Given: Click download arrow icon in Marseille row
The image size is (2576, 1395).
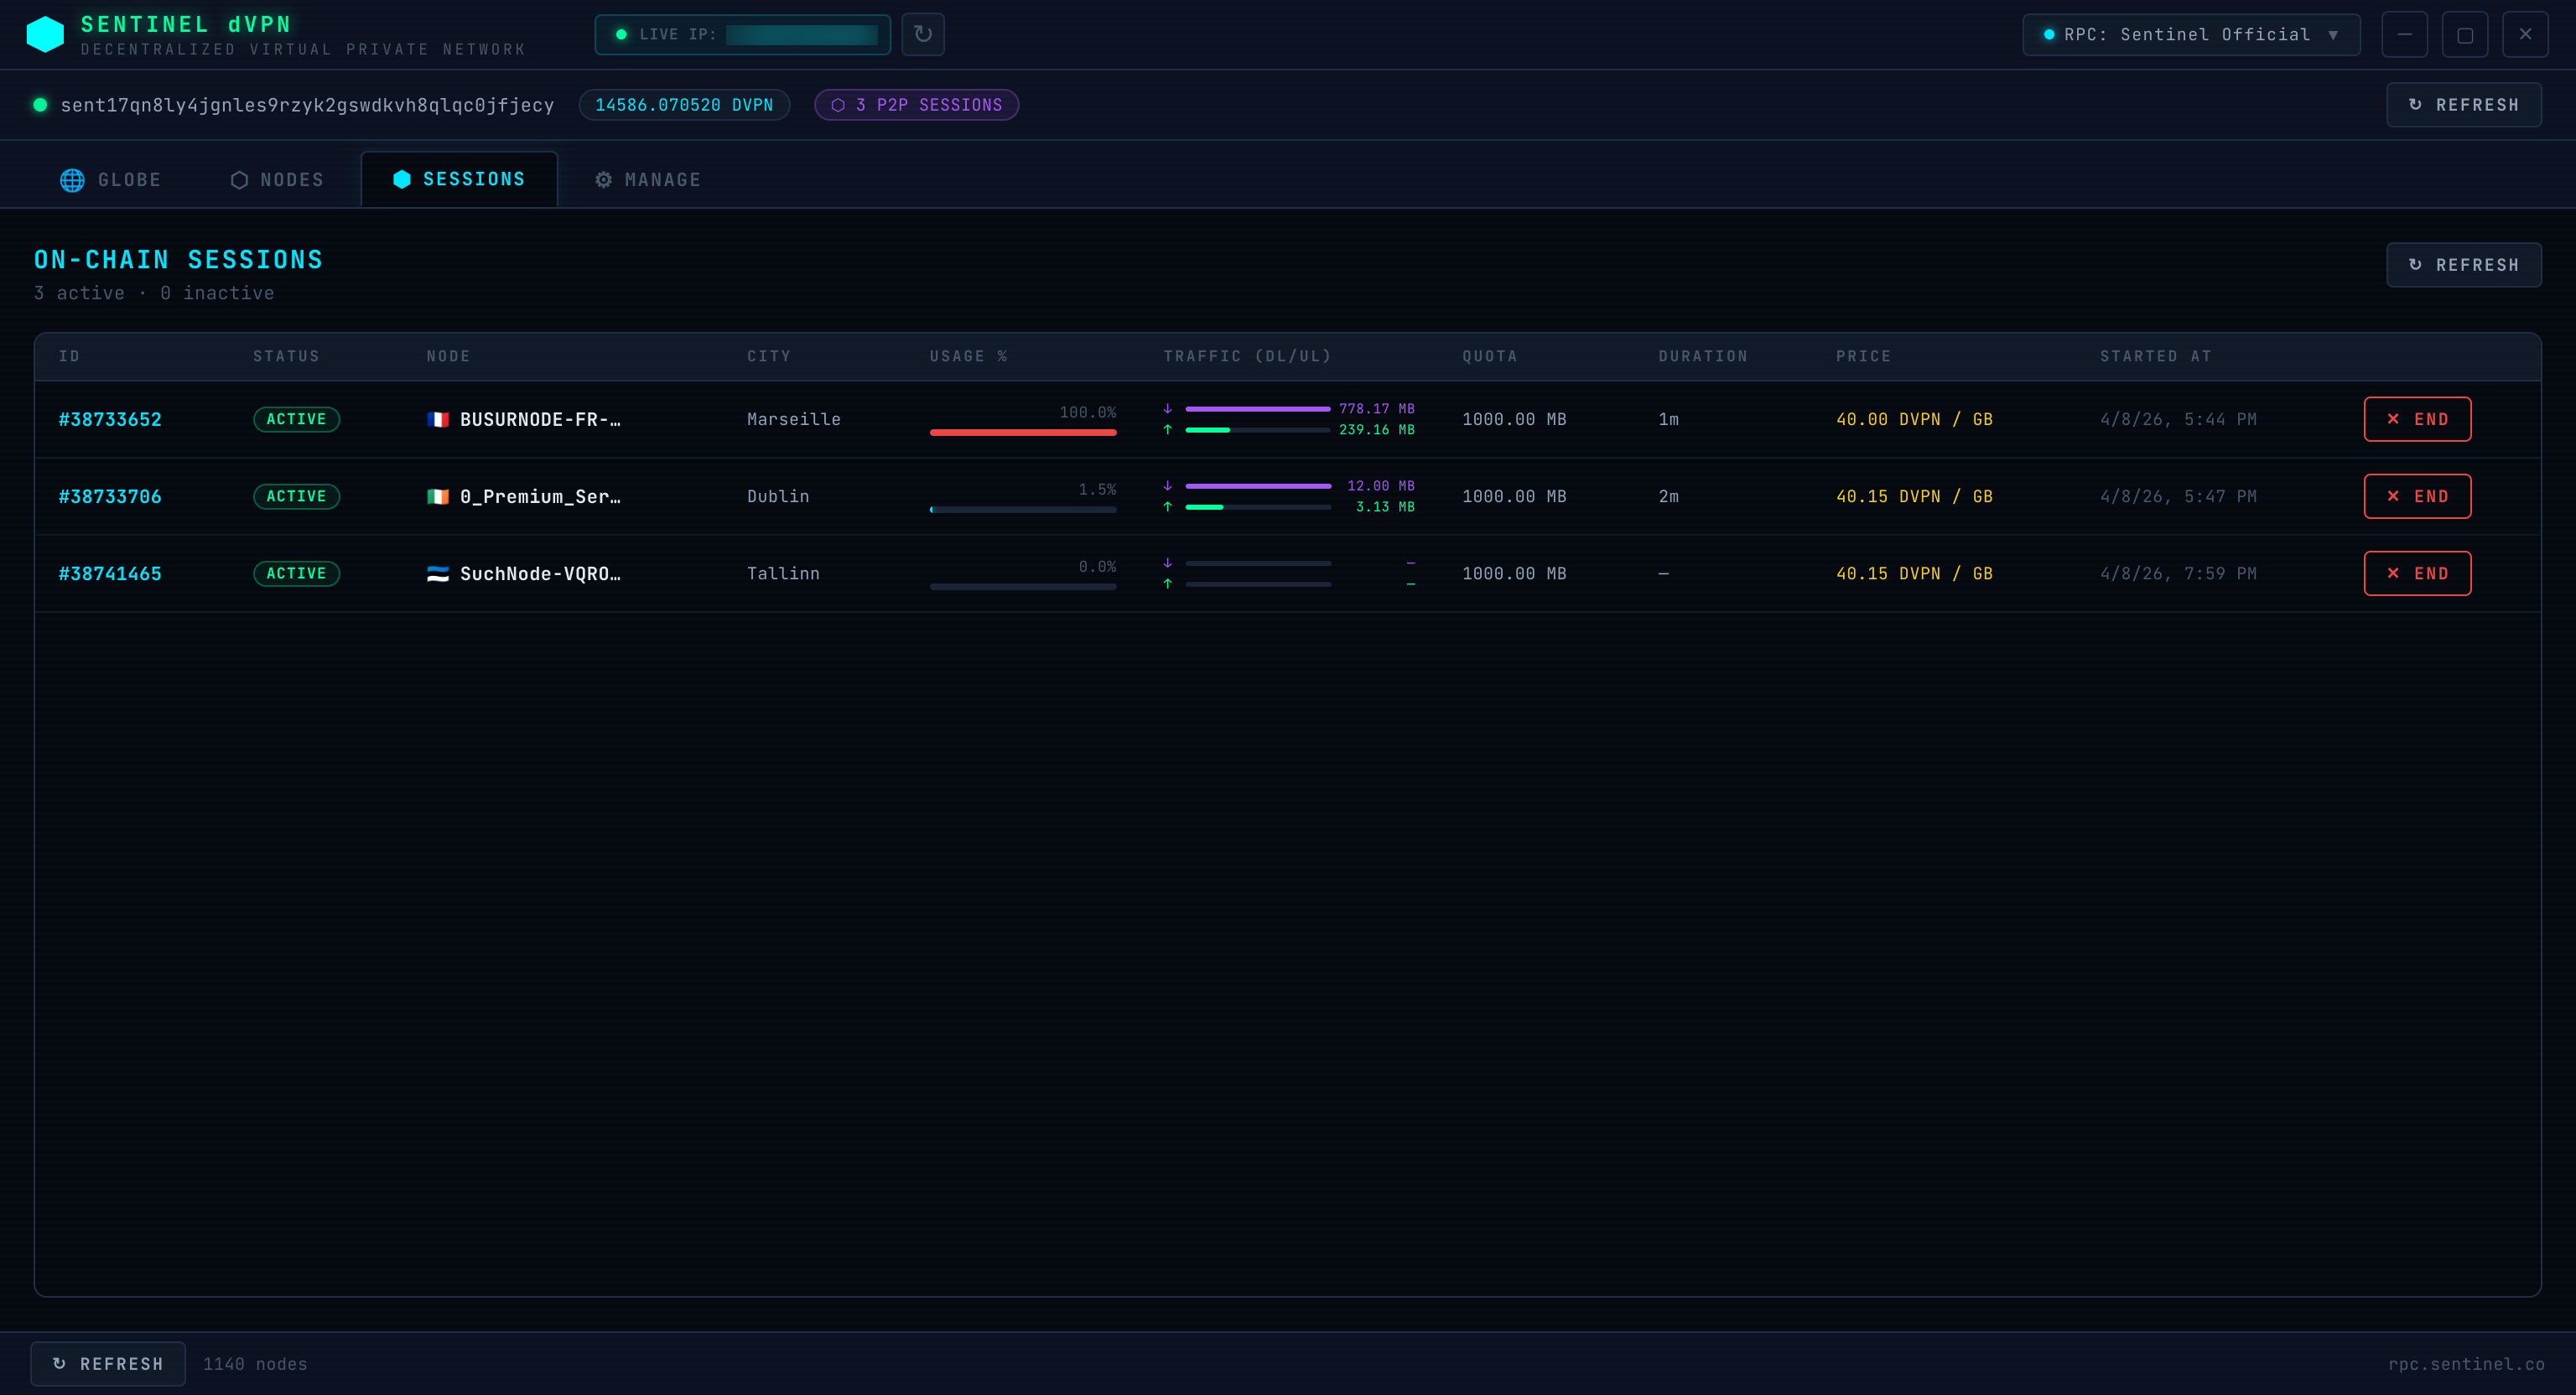Looking at the screenshot, I should click(1167, 408).
